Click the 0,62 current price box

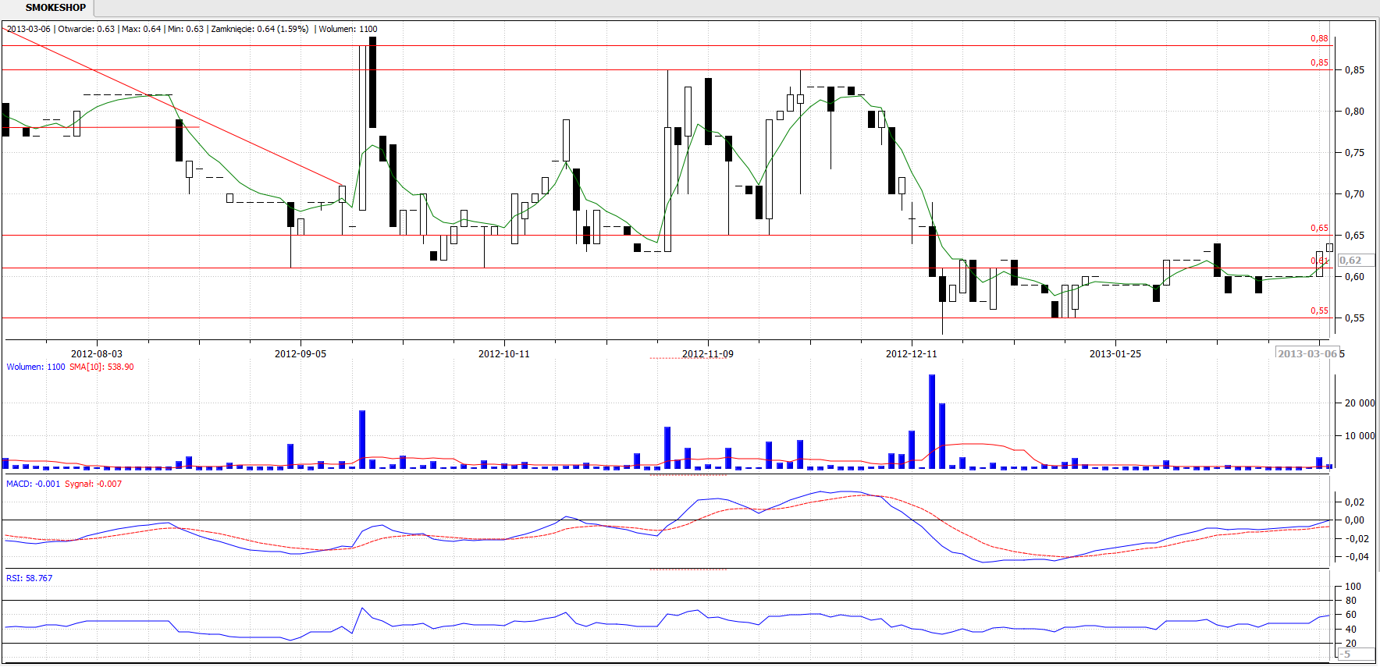pyautogui.click(x=1356, y=261)
